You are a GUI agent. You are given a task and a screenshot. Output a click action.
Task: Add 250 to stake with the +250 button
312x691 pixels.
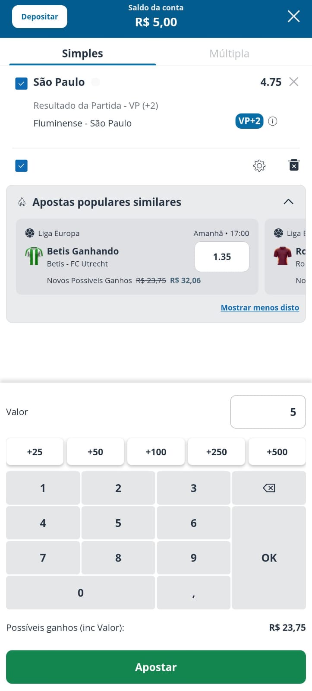coord(216,452)
